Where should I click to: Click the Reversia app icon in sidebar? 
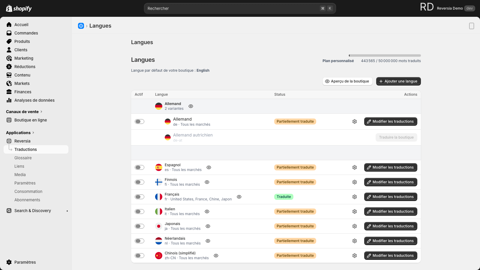click(9, 141)
